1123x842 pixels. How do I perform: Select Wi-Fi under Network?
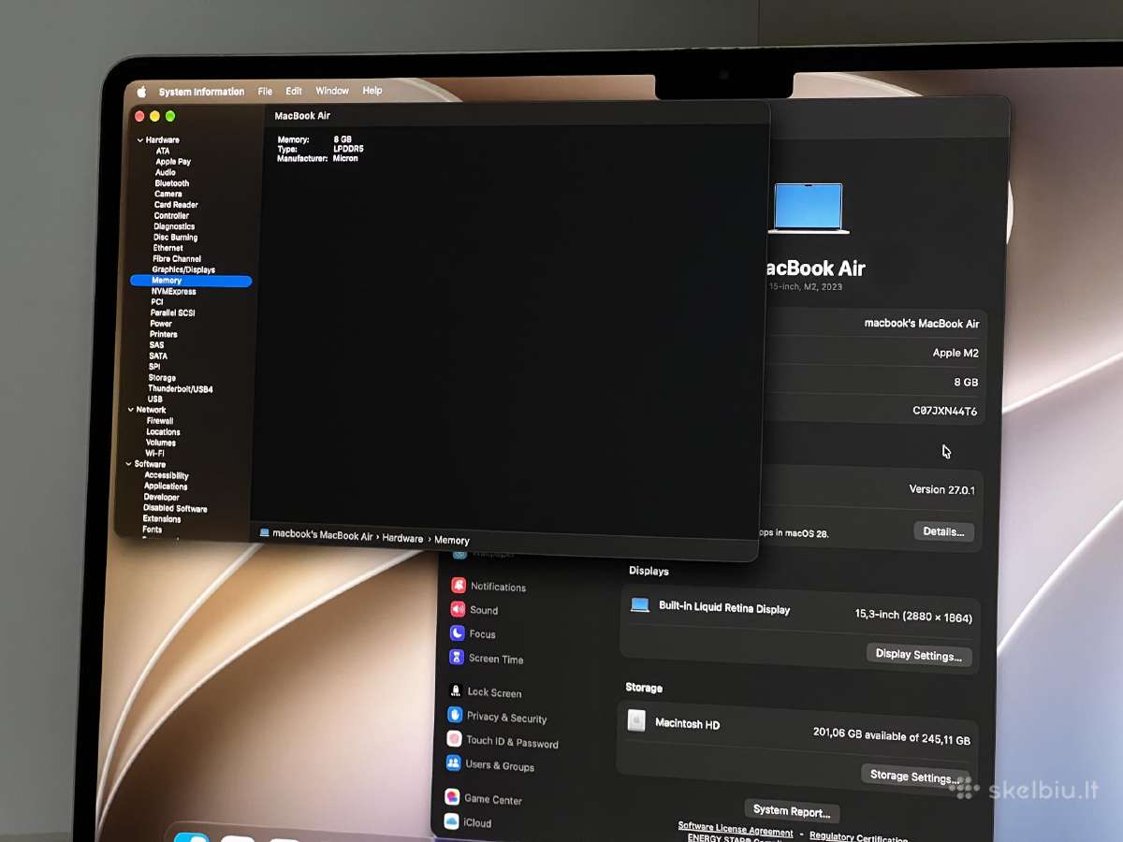[x=155, y=454]
